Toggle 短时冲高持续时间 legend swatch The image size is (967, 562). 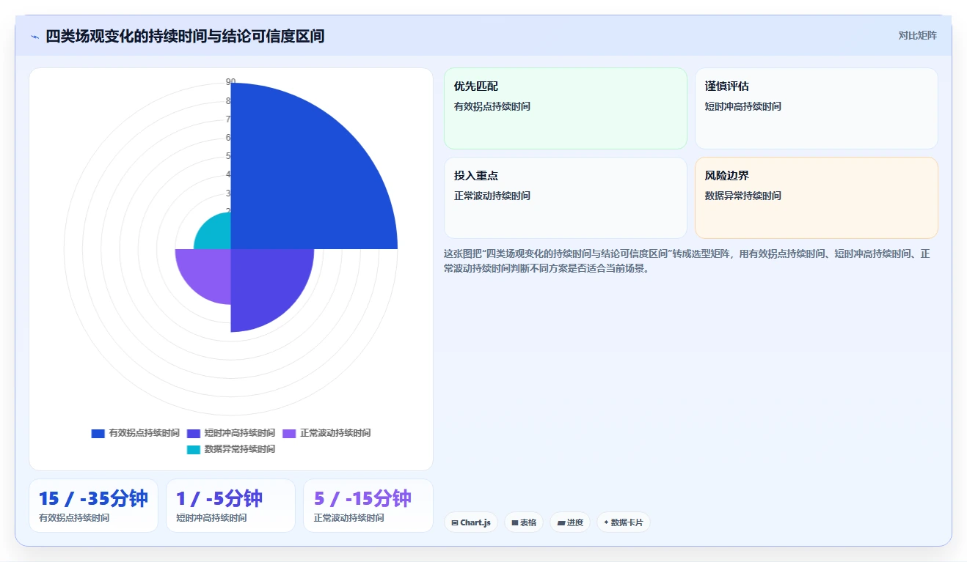pyautogui.click(x=194, y=434)
